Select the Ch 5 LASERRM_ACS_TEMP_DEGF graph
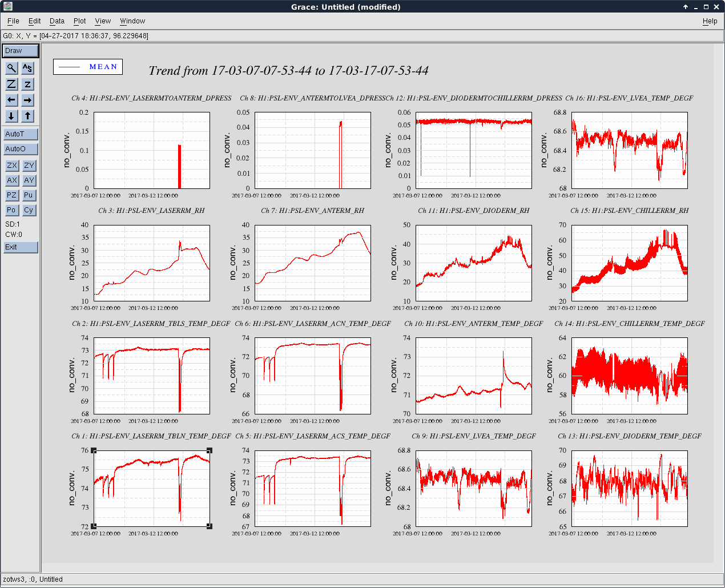The width and height of the screenshot is (725, 588). point(313,488)
